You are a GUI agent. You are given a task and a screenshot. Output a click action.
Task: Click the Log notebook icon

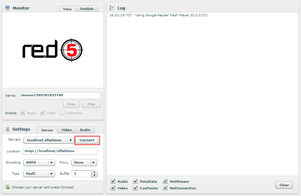click(x=112, y=8)
